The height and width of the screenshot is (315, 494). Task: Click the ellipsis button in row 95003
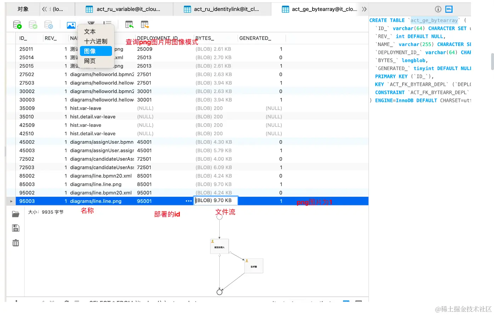coord(189,201)
